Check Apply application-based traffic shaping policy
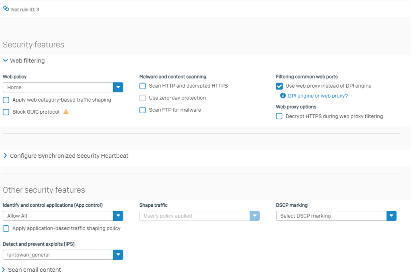The height and width of the screenshot is (275, 411). [x=6, y=228]
